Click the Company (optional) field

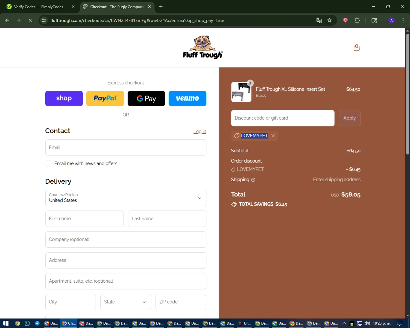pos(126,239)
